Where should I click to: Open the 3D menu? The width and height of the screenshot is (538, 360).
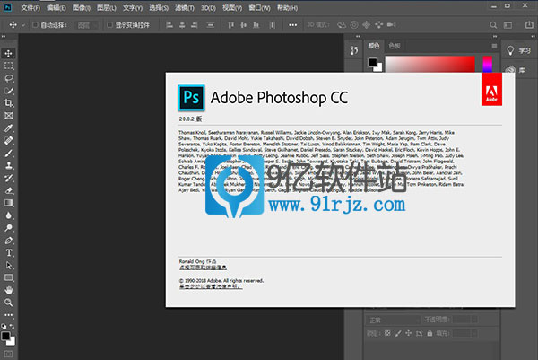(x=208, y=7)
